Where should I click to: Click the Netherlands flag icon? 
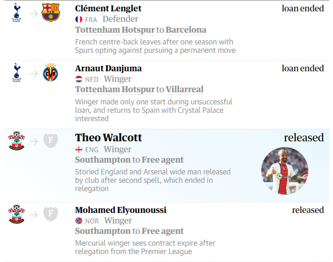79,79
